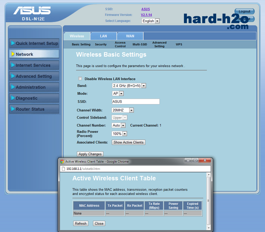Click the None cell in MAC Address column
265x232 pixels.
(x=89, y=213)
